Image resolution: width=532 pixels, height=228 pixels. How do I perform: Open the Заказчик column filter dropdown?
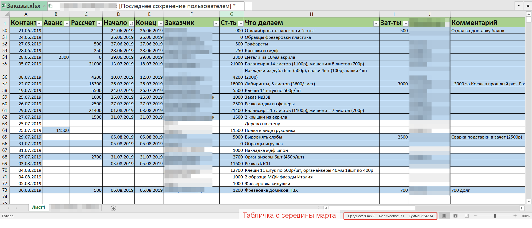(216, 24)
